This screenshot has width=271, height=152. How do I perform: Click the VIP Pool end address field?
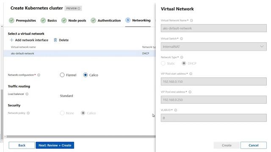pos(213,100)
